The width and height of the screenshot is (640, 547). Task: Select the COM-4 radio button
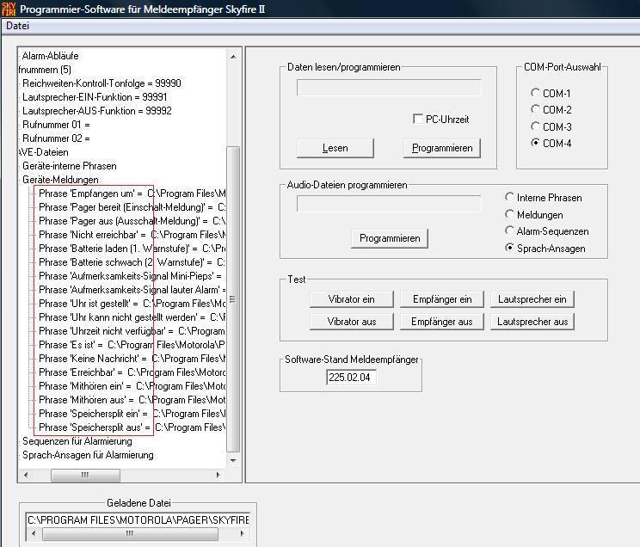click(x=535, y=143)
